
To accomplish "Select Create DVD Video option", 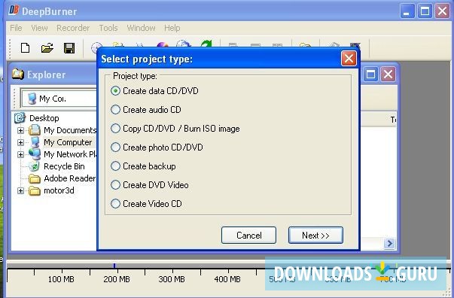I will (x=149, y=185).
